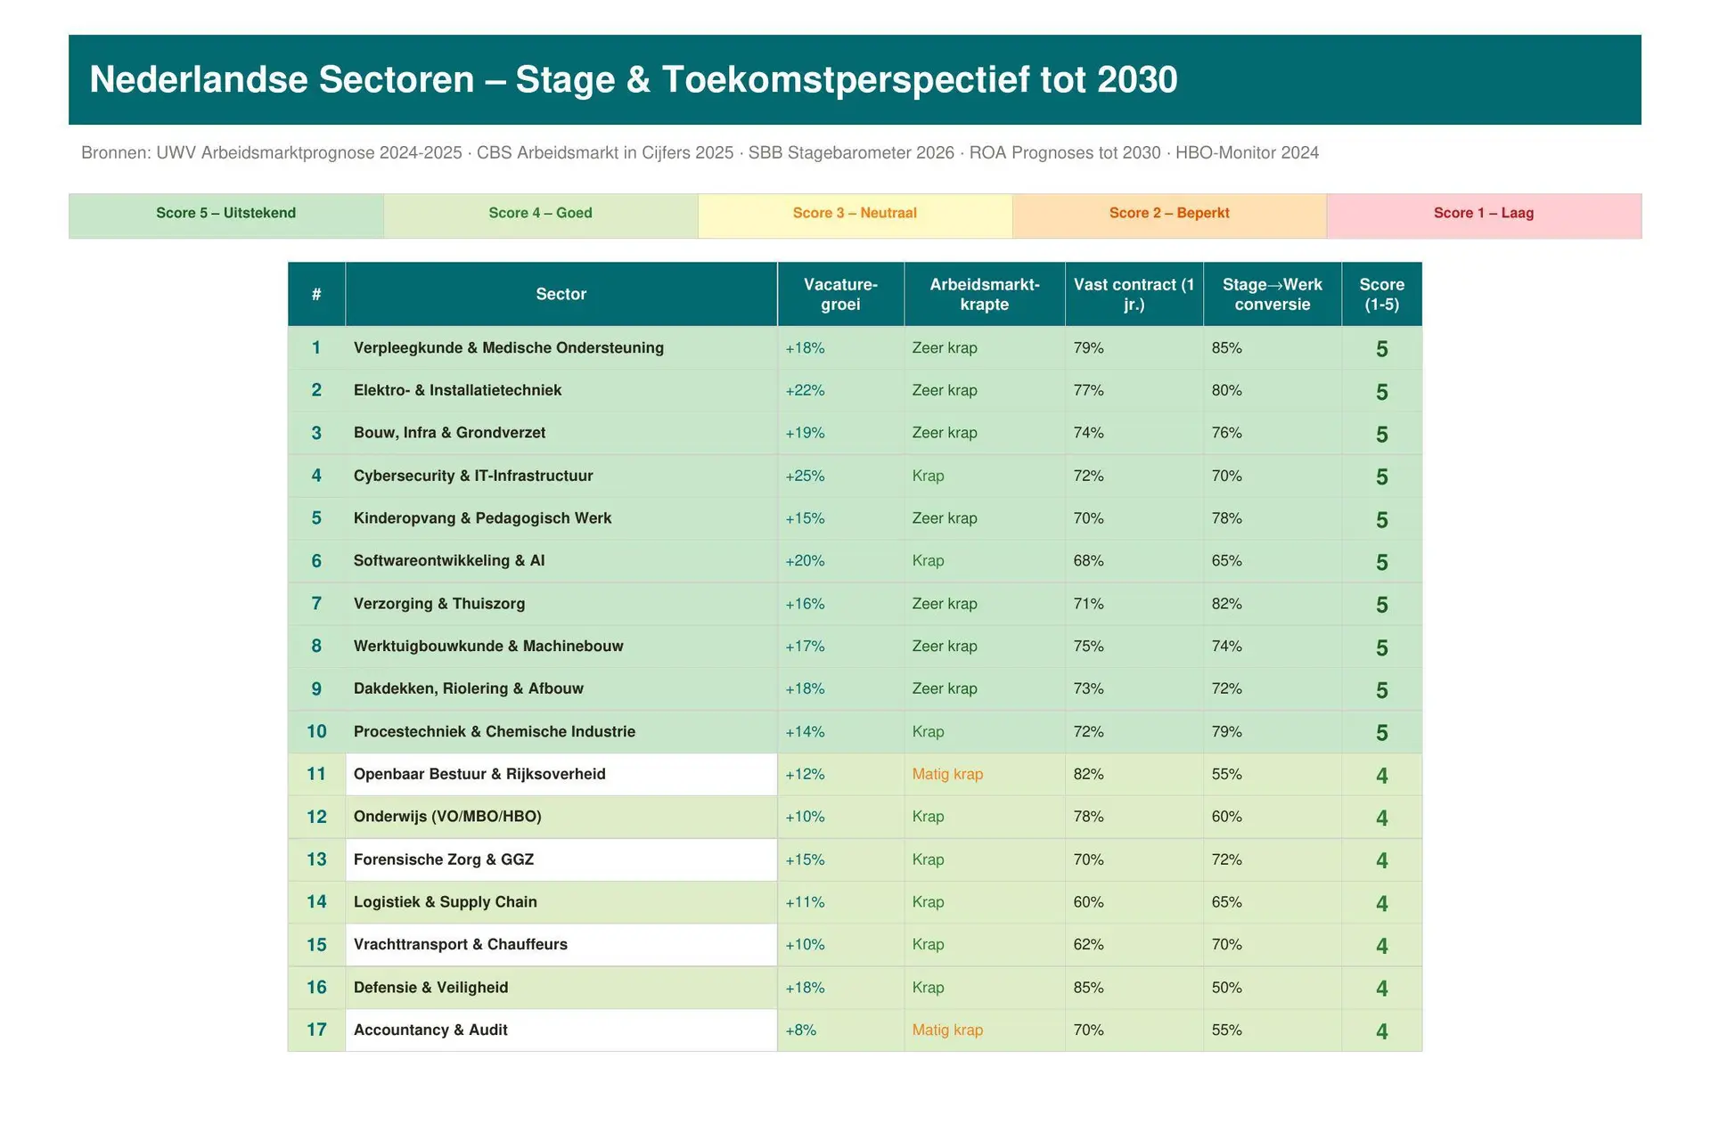Screen dimensions: 1711x1140
Task: Click the '62%' vast contract value for Vrachttransport
Action: click(1088, 945)
